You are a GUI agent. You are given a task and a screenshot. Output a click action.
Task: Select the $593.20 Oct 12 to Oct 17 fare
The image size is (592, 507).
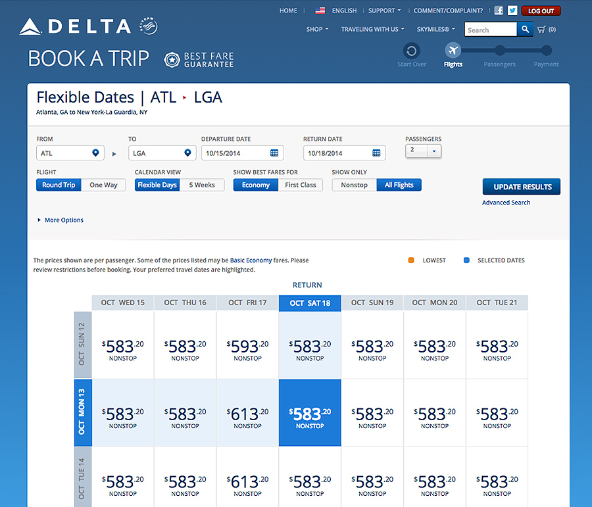pos(247,347)
